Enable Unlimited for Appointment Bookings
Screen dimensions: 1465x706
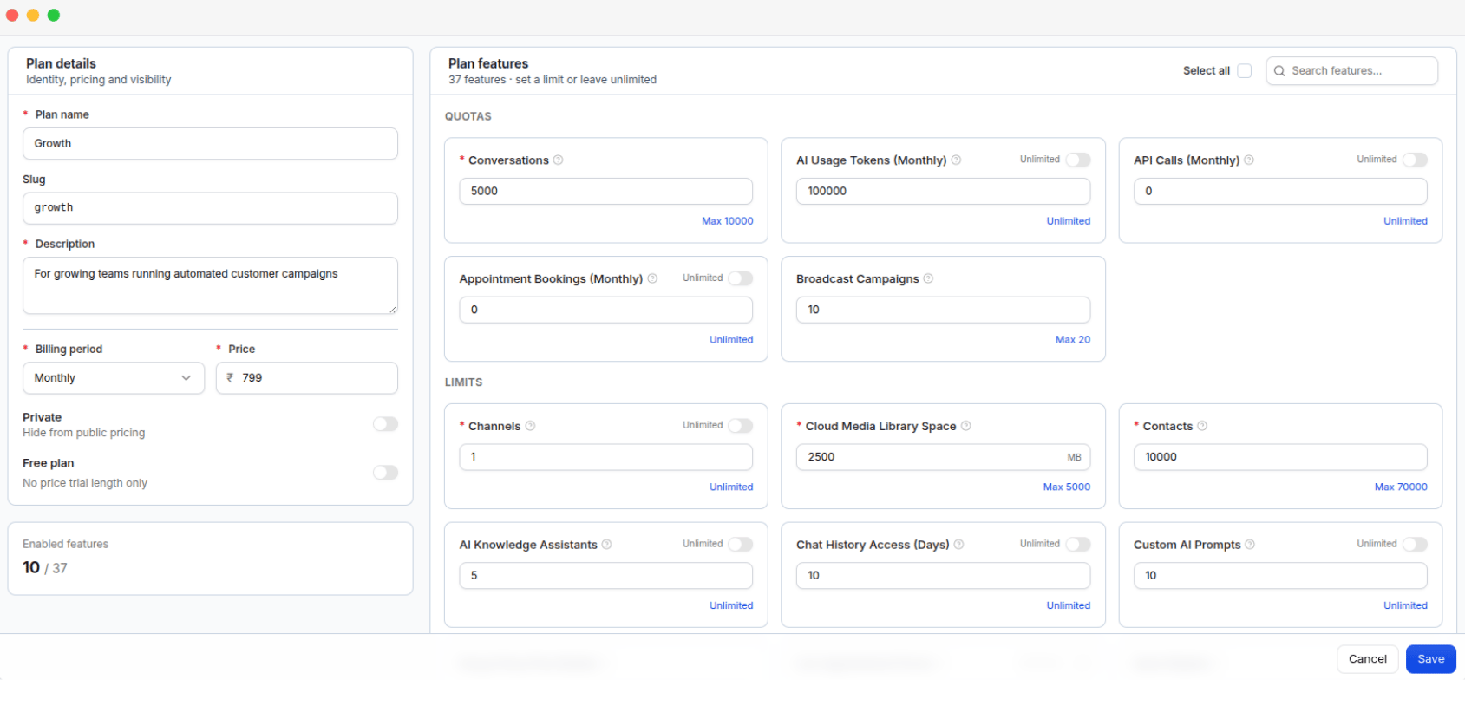pos(741,278)
